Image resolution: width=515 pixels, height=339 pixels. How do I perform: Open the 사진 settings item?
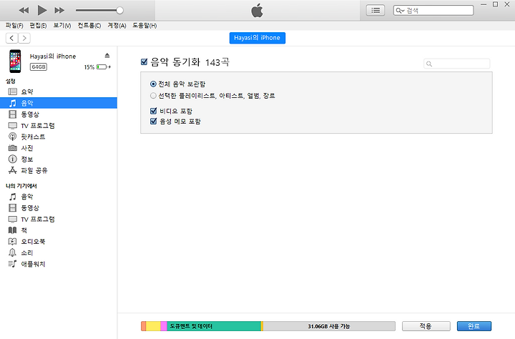59,148
